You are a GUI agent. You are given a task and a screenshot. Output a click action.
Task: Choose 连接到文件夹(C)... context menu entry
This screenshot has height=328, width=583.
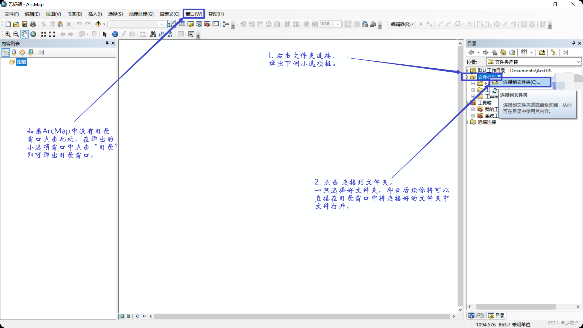[521, 82]
